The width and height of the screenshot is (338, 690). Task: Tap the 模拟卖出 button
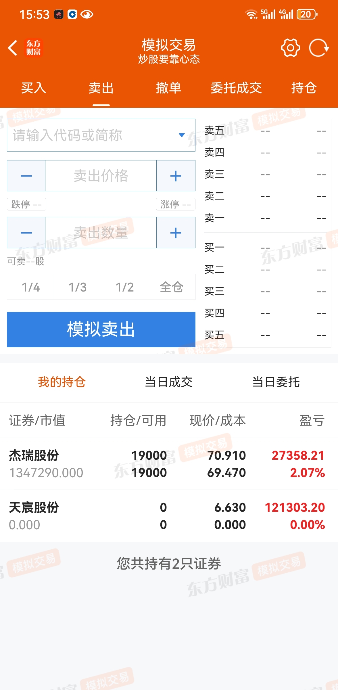[x=101, y=329]
